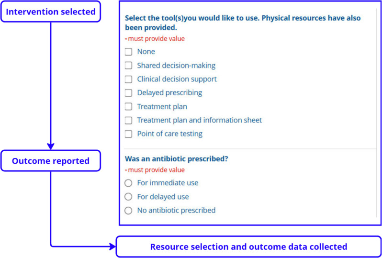This screenshot has width=382, height=258.
Task: Check Treatment plan and information sheet
Action: [x=128, y=120]
